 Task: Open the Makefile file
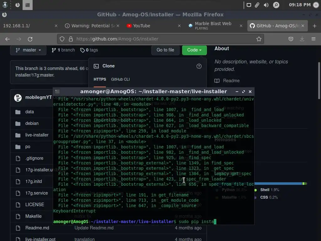click(33, 216)
